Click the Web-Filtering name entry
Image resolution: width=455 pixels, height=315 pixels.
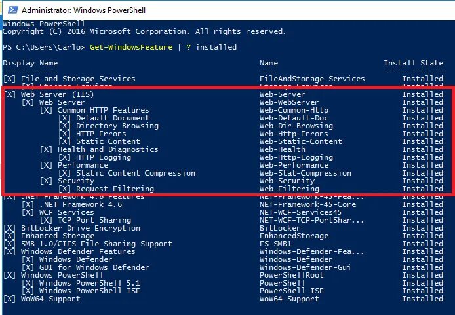coord(289,189)
